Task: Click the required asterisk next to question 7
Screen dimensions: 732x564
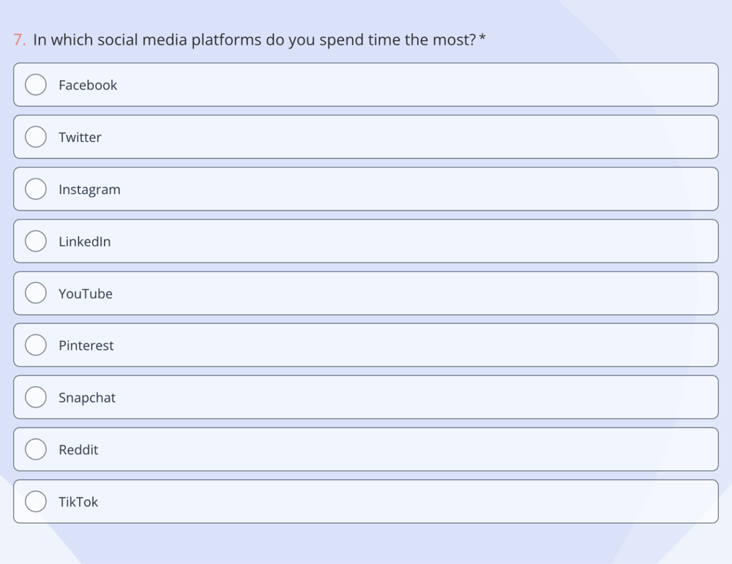Action: tap(483, 40)
